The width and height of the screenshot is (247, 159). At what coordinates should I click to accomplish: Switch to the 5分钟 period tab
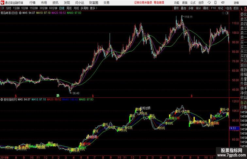tap(25, 8)
